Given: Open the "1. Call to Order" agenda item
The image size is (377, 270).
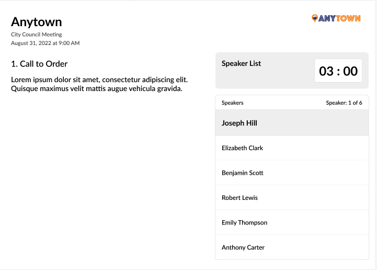Looking at the screenshot, I should 39,64.
